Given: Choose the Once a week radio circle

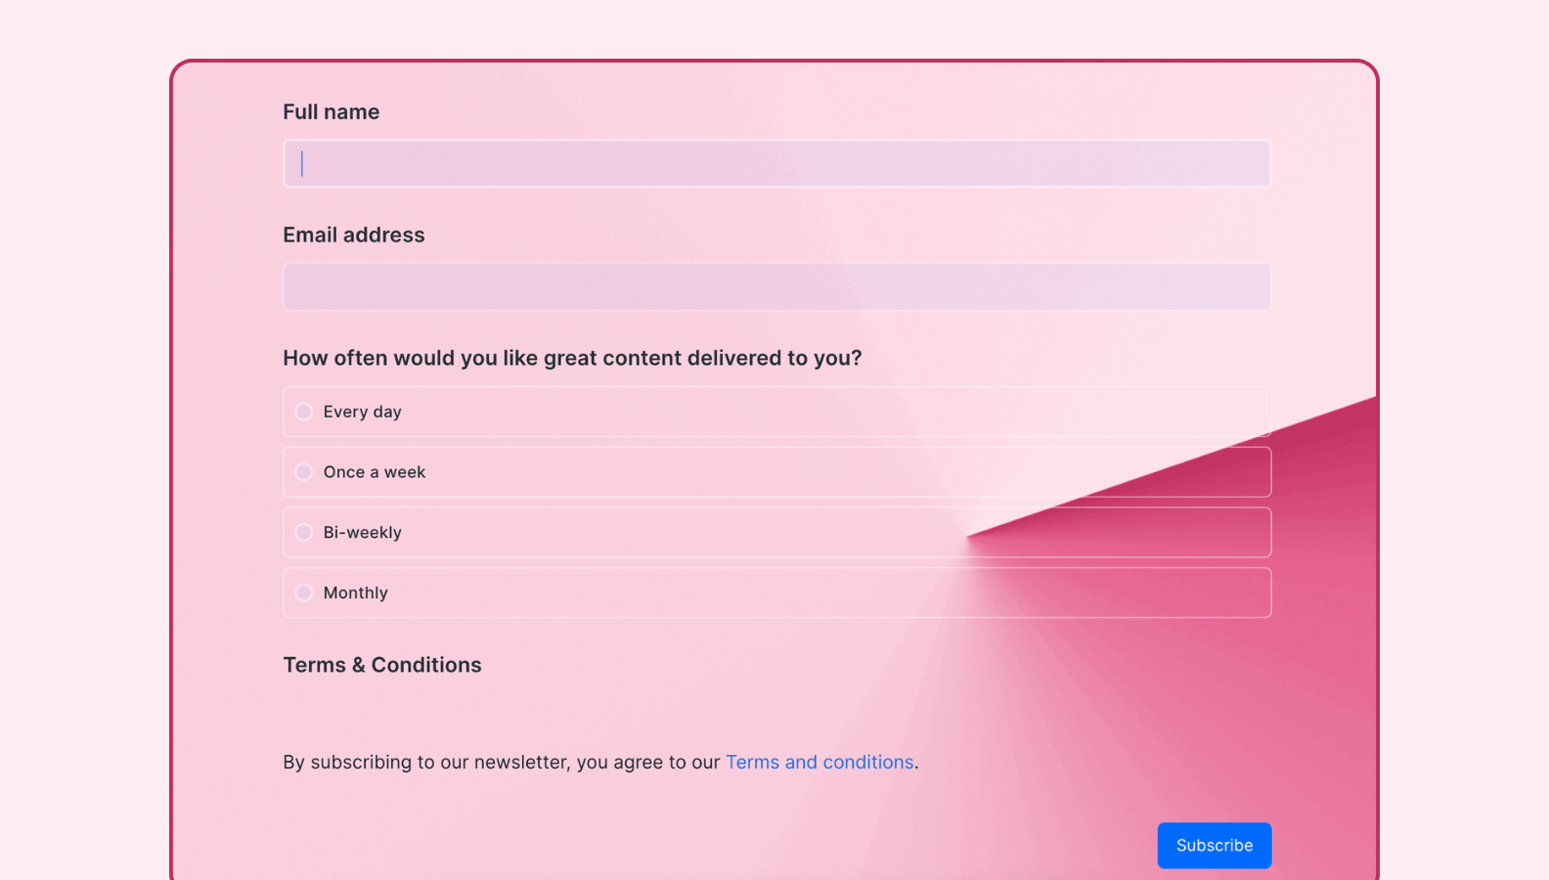Looking at the screenshot, I should click(304, 472).
